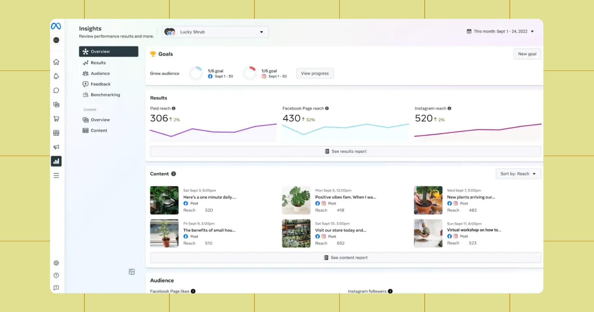
Task: Click "Here's a one minute daily..." post title
Action: point(210,197)
